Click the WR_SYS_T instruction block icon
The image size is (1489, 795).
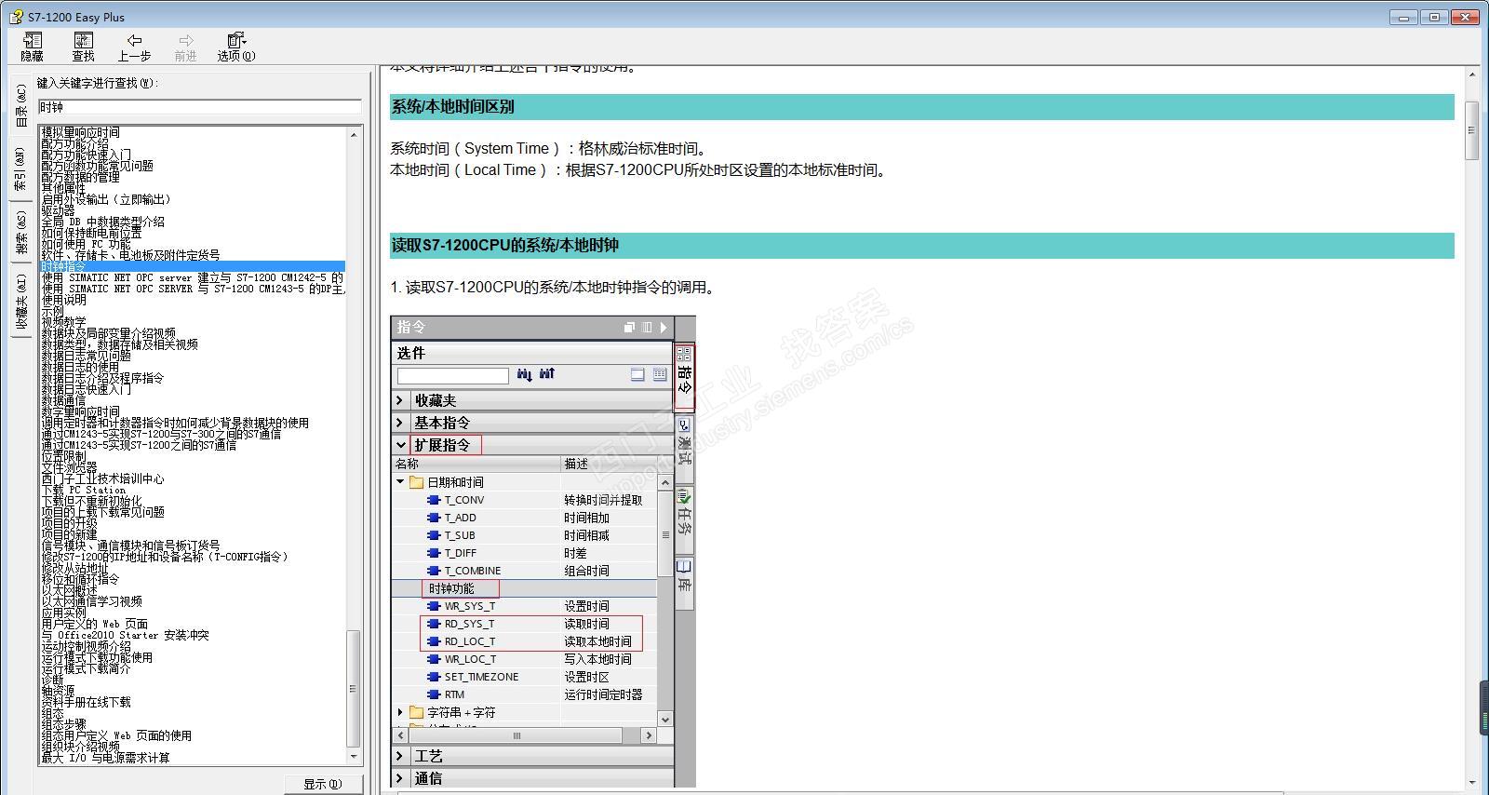click(433, 606)
